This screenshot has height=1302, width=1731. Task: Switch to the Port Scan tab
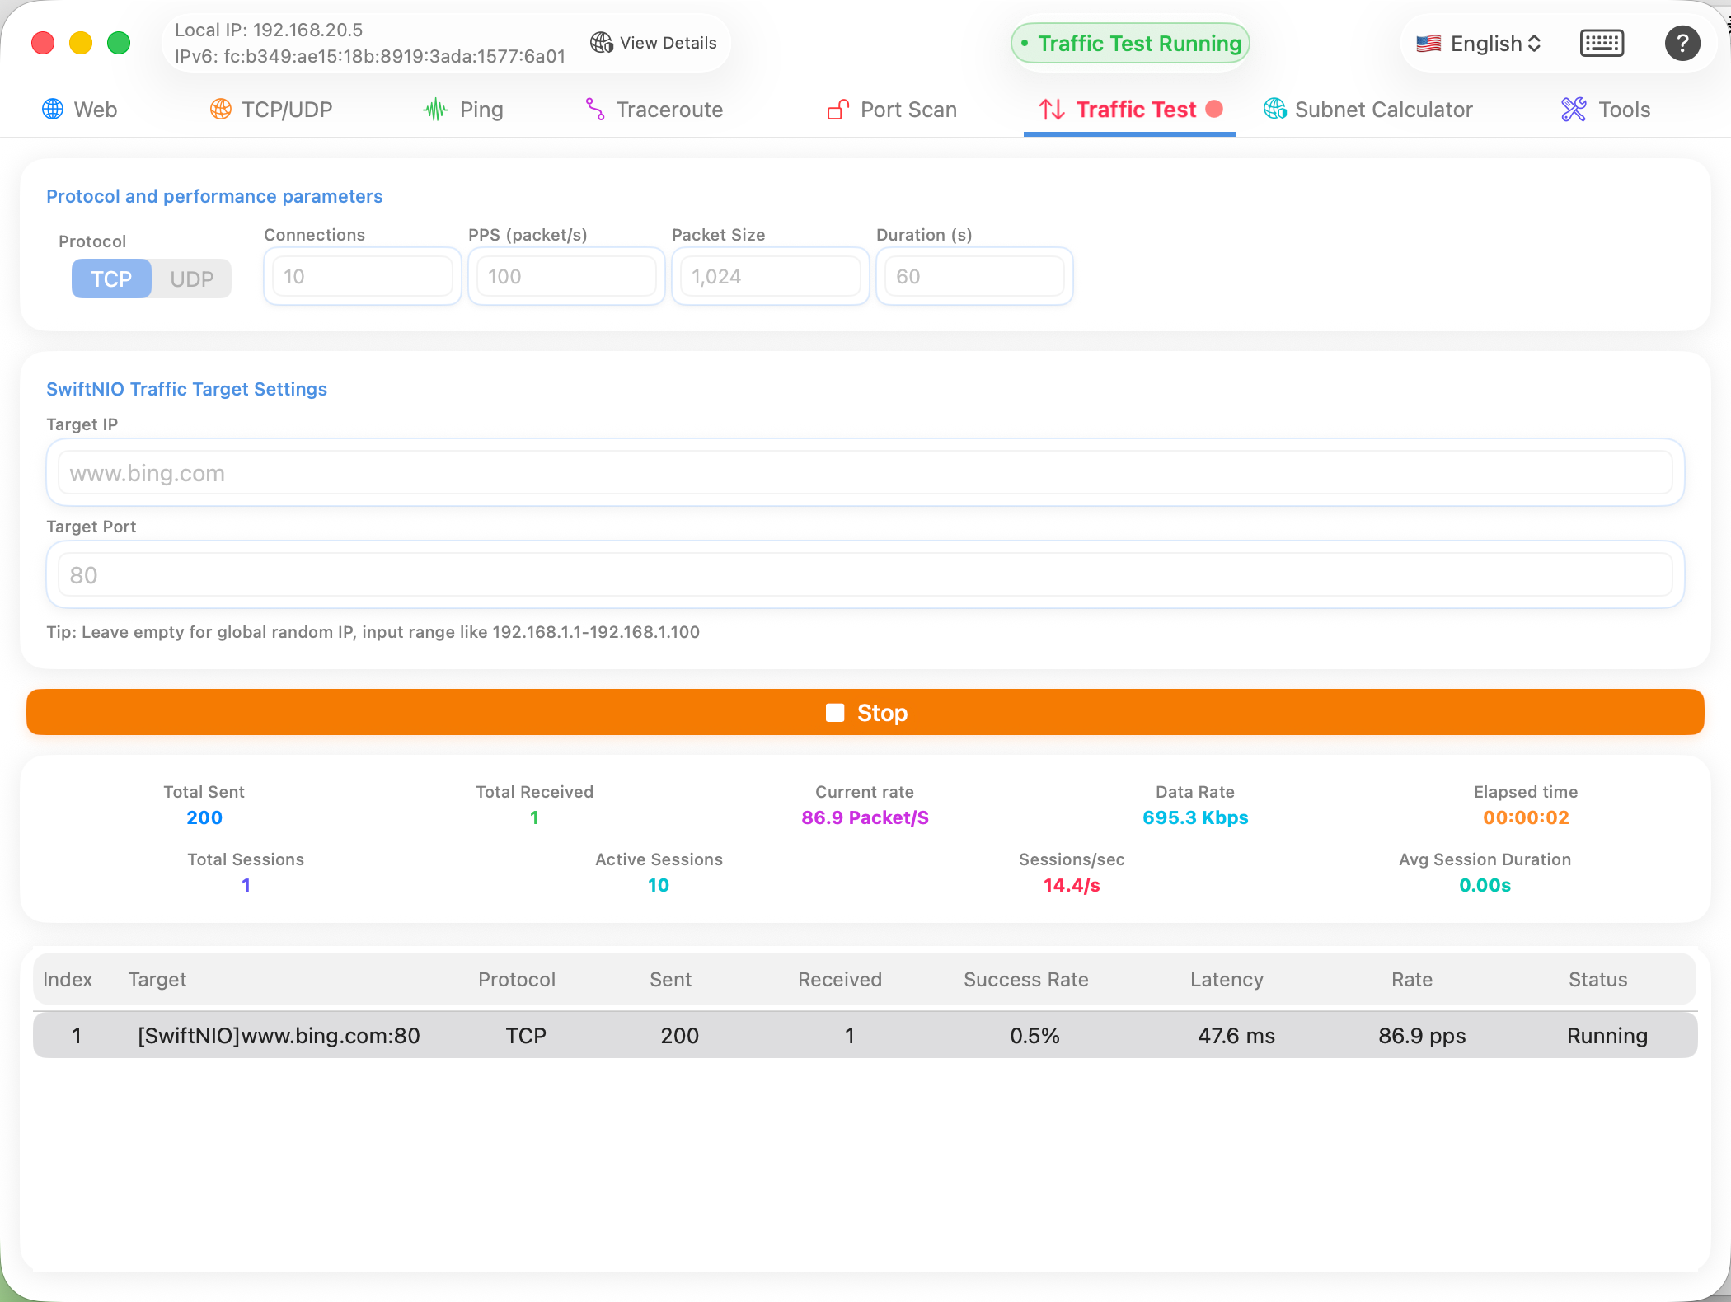click(x=890, y=109)
